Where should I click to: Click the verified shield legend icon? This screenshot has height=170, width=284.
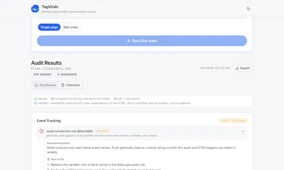point(35,103)
